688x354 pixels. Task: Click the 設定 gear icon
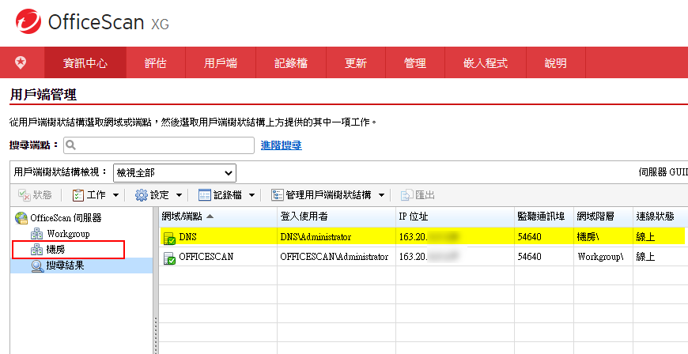(x=142, y=195)
